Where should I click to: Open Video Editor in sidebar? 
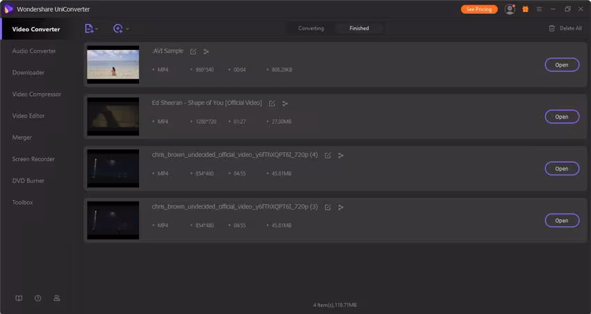pyautogui.click(x=29, y=116)
